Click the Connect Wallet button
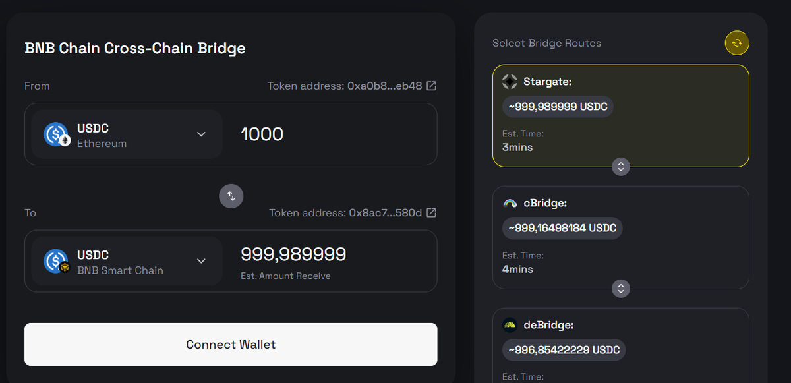The image size is (791, 383). 231,344
